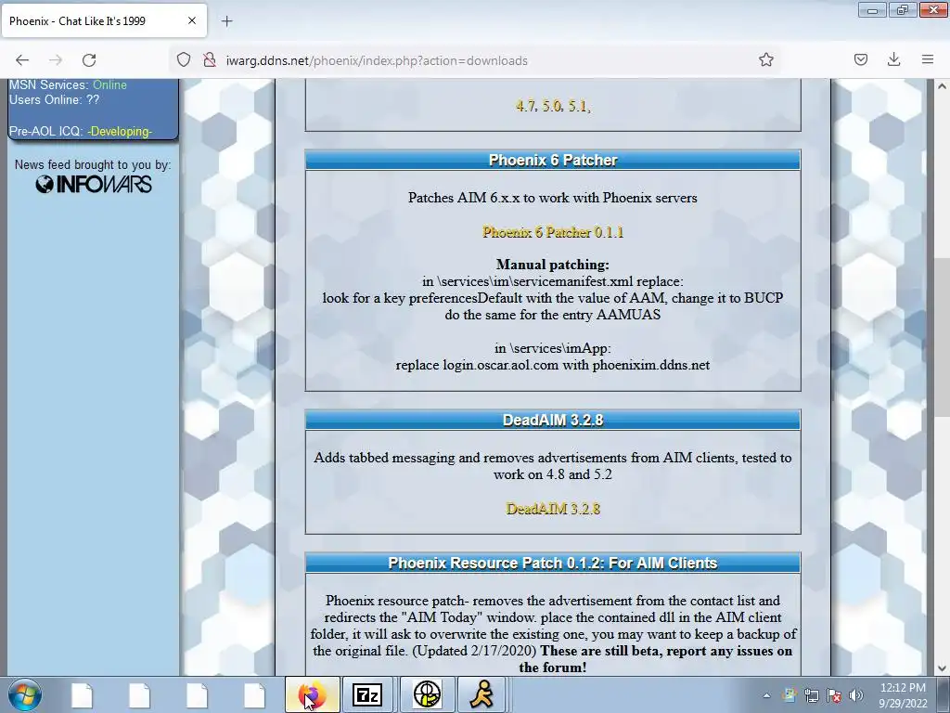
Task: Click the Windows Update tray icon
Action: pos(789,695)
